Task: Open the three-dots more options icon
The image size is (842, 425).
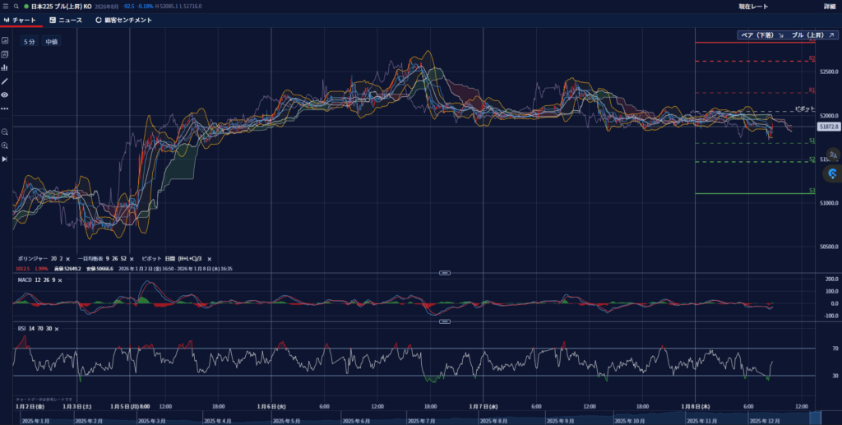Action: tap(5, 109)
